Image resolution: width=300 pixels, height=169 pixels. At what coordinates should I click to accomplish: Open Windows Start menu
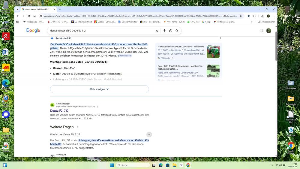[x=112, y=165]
